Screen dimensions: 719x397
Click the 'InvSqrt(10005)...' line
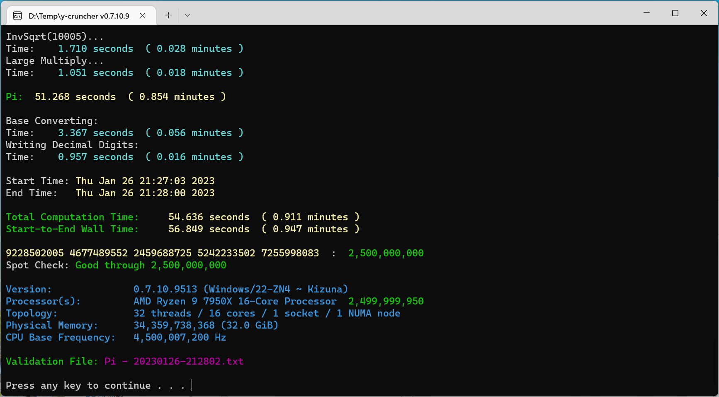point(55,37)
